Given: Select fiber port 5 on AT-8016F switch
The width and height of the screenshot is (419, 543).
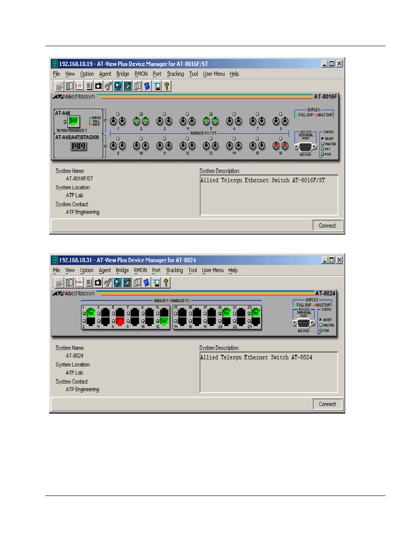Looking at the screenshot, I should pos(211,121).
